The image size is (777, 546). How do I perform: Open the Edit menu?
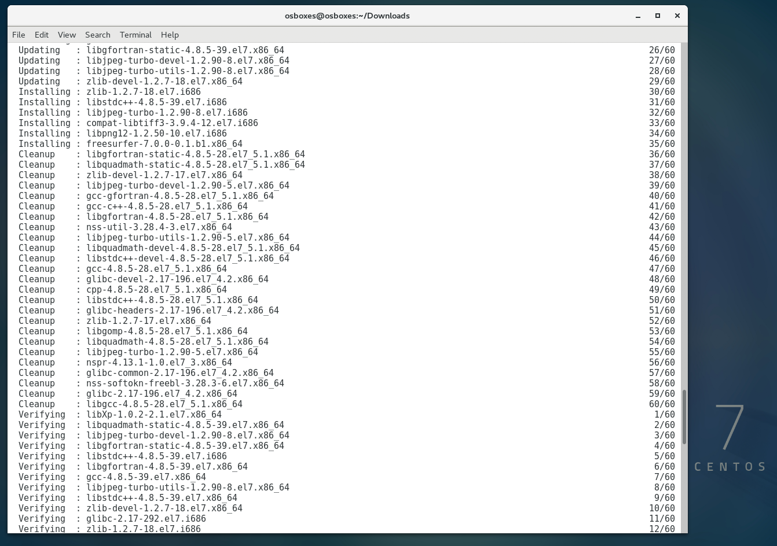click(x=42, y=35)
